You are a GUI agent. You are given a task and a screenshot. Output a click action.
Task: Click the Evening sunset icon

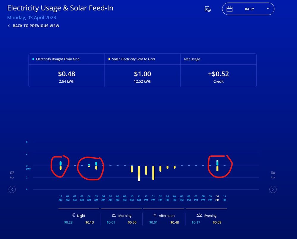coord(199,215)
